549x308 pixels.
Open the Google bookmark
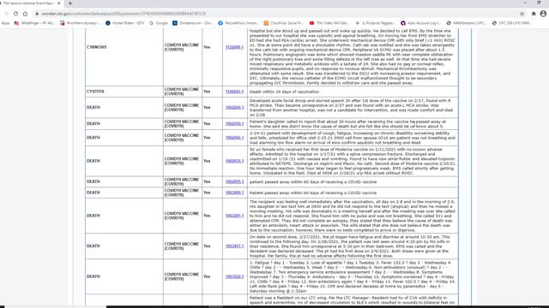pyautogui.click(x=159, y=23)
